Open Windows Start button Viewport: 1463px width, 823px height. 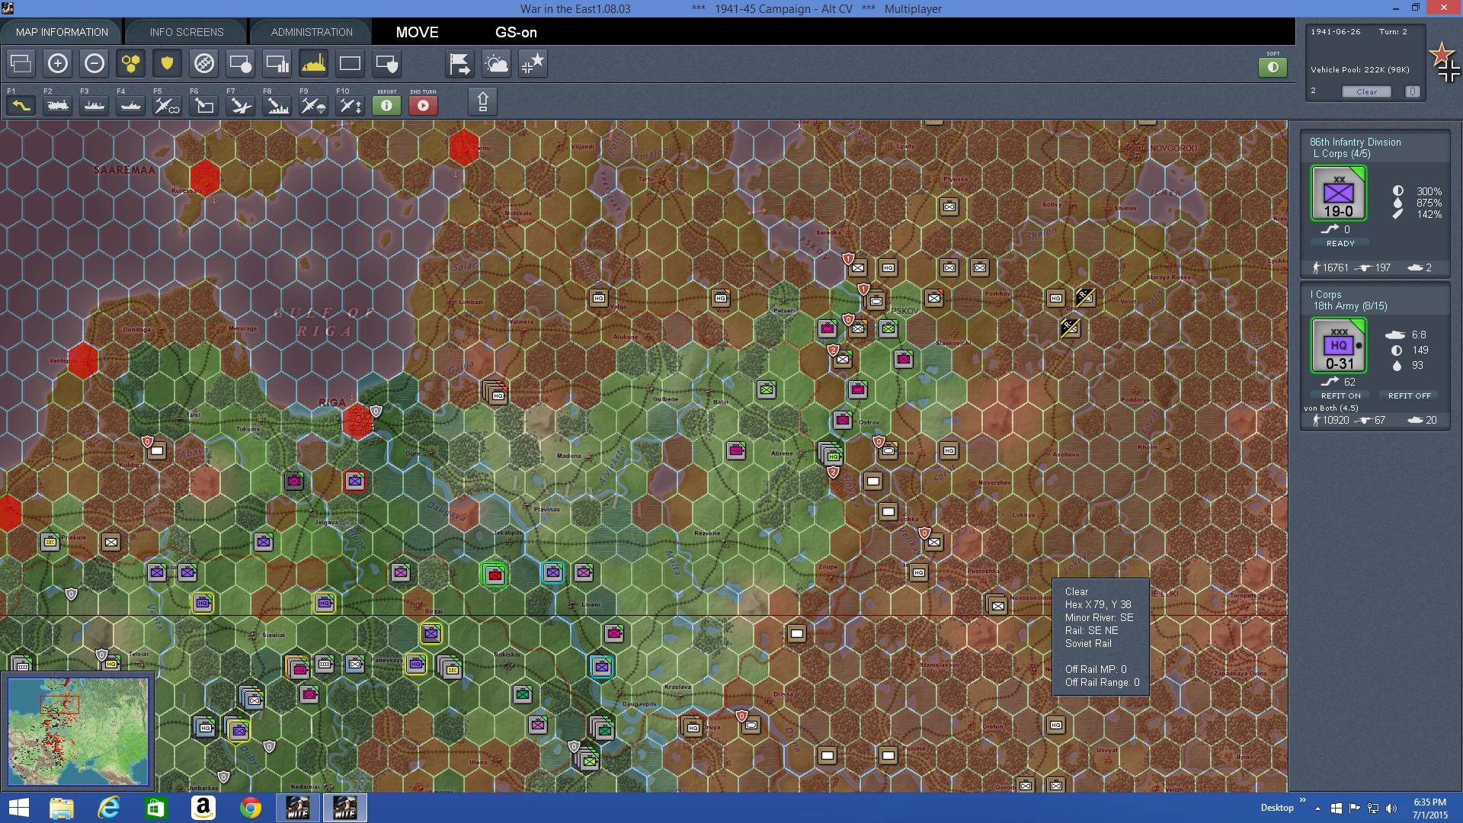19,808
